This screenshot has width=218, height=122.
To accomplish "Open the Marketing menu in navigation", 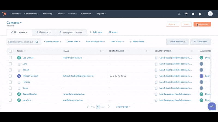I will [x=49, y=14].
